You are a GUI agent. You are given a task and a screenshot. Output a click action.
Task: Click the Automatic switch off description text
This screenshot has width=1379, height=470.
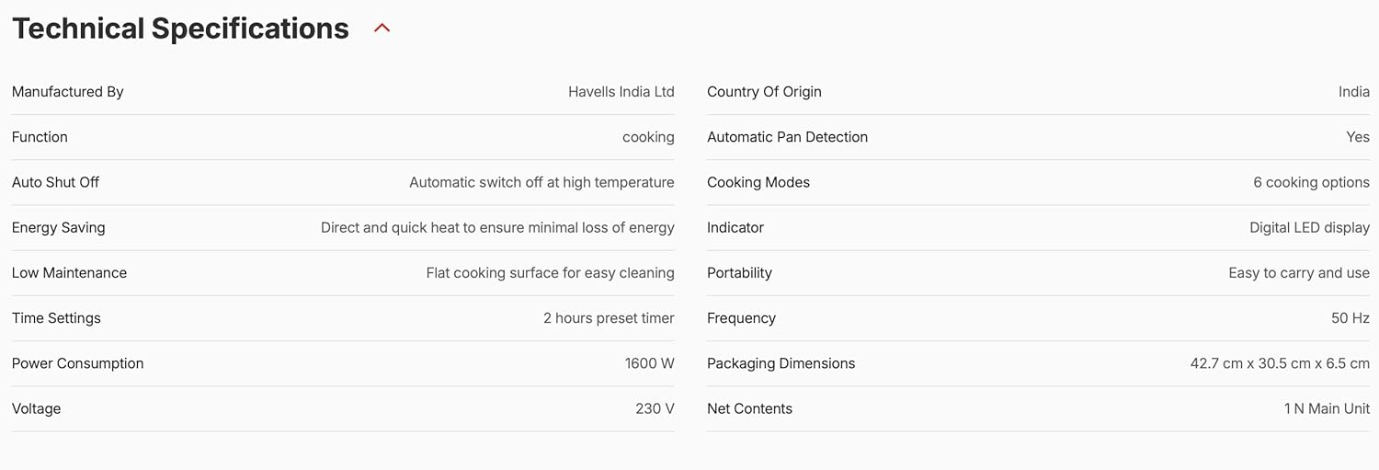point(541,182)
